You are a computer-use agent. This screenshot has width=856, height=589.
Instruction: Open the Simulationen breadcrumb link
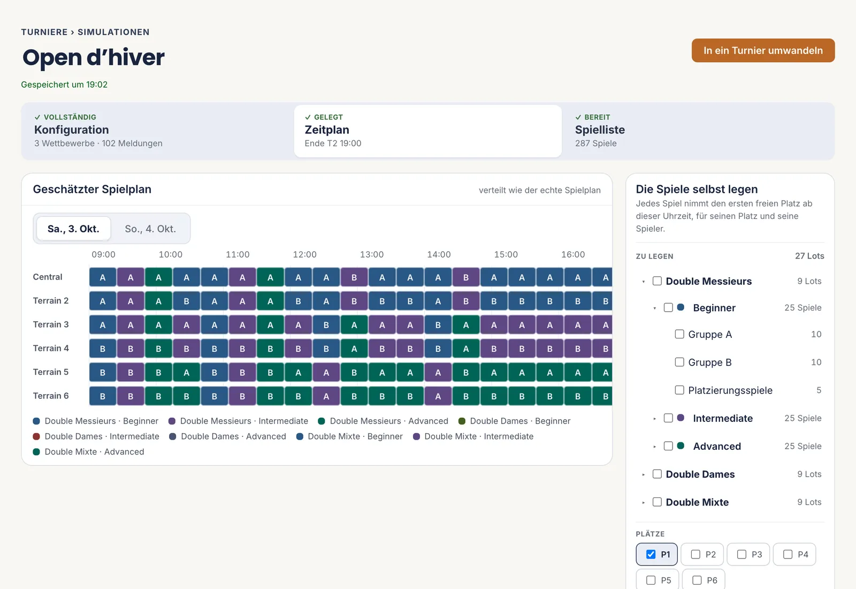pos(113,32)
